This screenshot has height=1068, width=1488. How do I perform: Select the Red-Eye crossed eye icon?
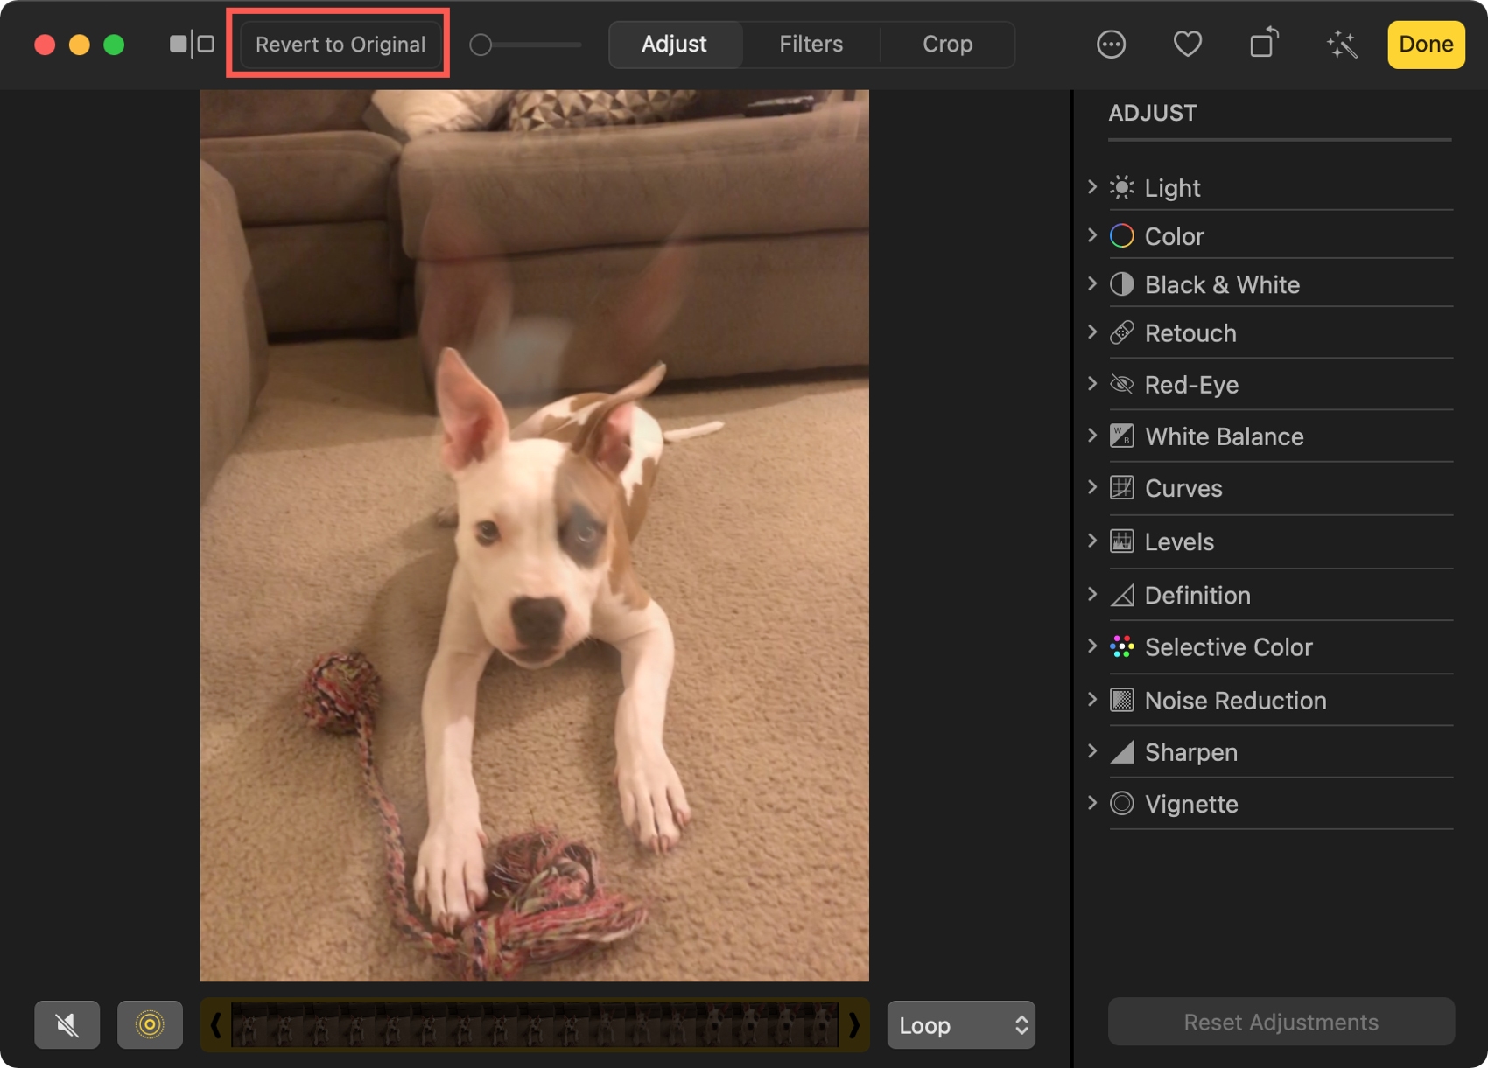[1121, 384]
